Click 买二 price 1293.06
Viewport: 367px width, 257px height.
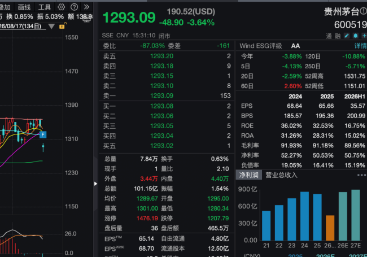pyautogui.click(x=161, y=116)
